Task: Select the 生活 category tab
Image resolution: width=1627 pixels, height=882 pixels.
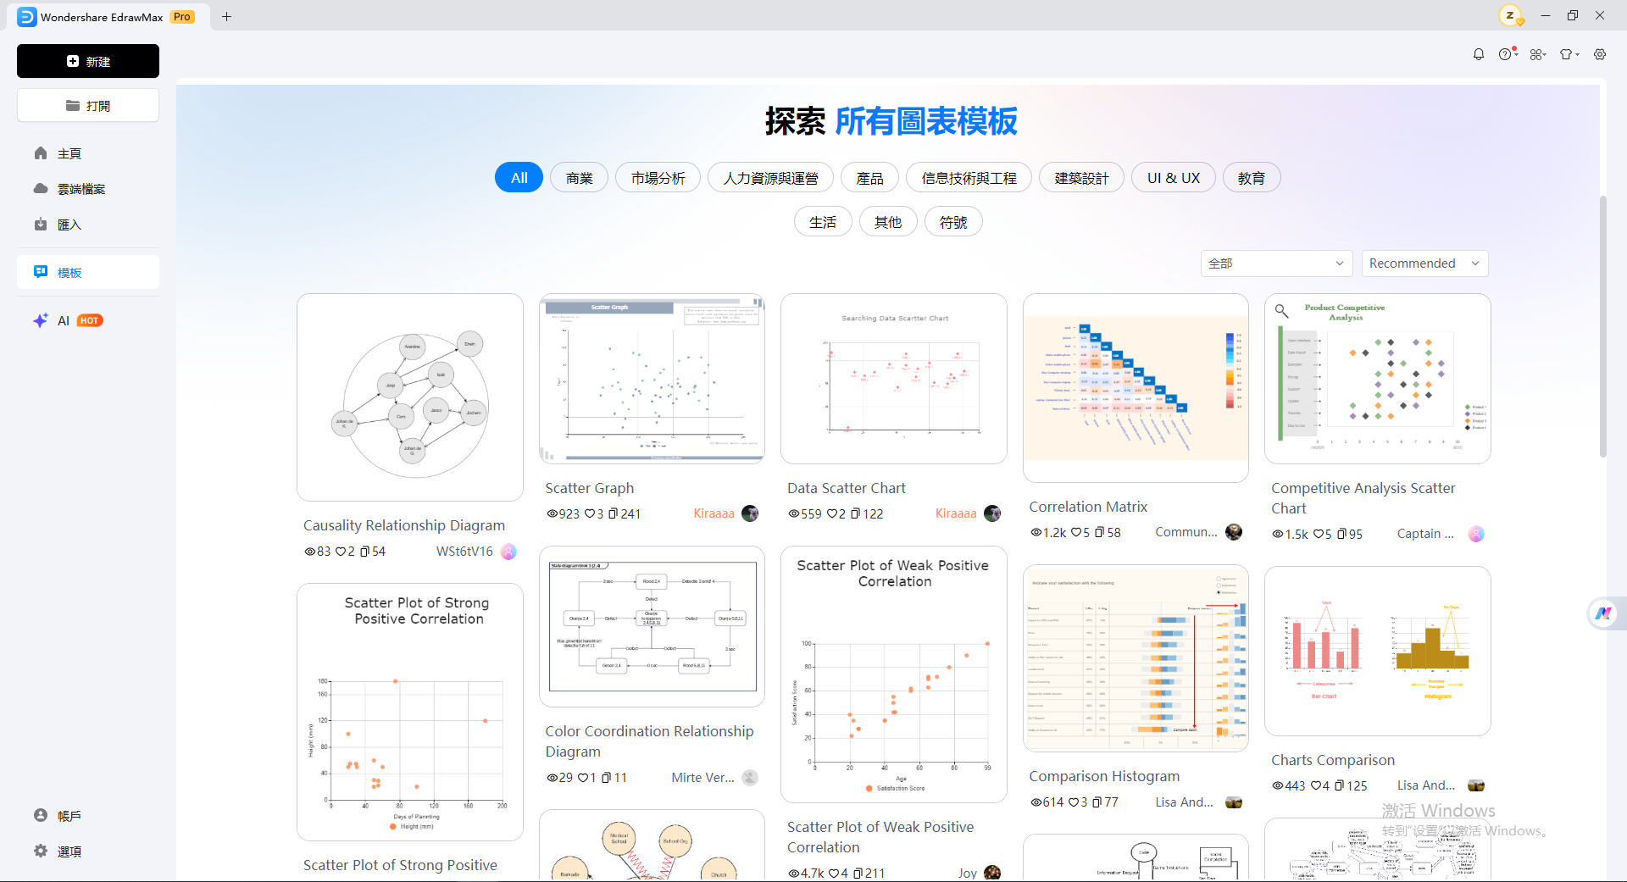Action: [x=823, y=222]
